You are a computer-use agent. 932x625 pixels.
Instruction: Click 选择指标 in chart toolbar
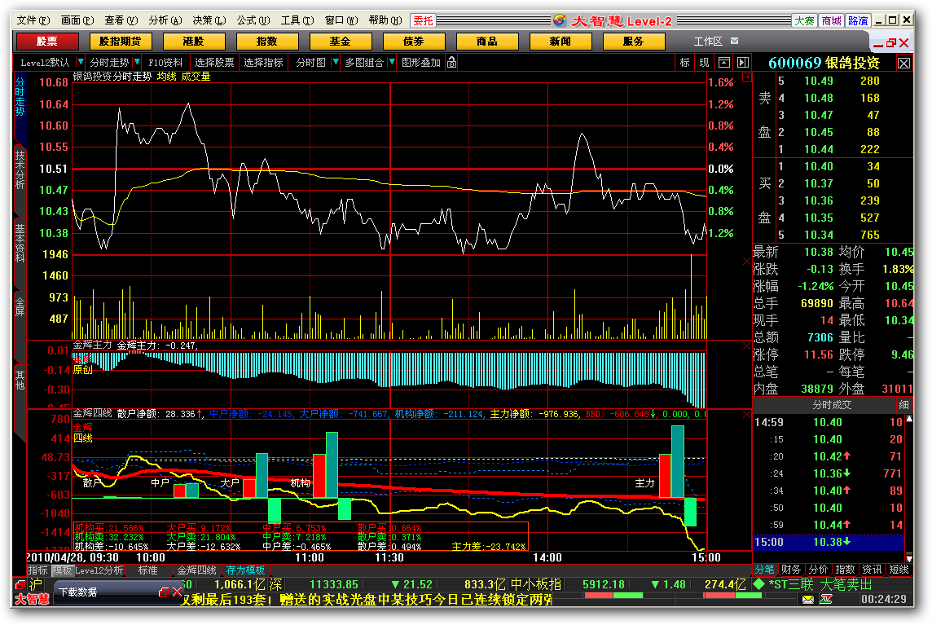[x=263, y=63]
